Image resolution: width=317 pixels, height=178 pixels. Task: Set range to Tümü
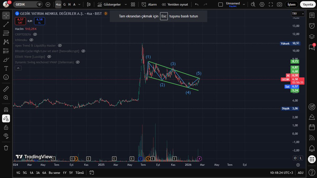[80, 173]
